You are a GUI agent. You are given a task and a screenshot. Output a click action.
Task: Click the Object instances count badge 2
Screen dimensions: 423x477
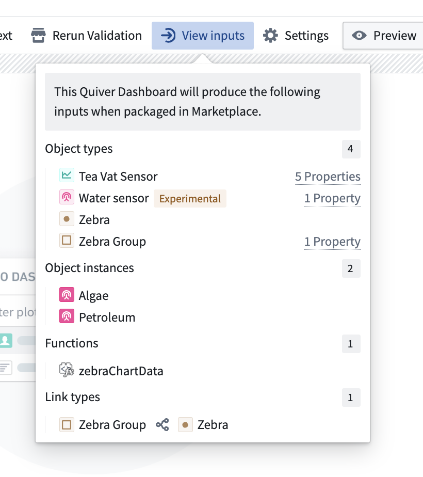tap(351, 268)
